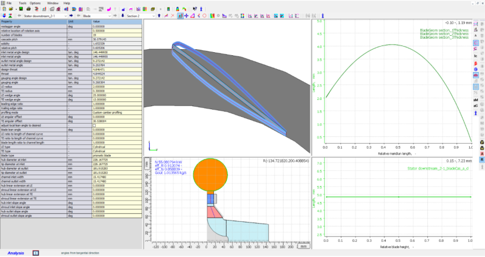The image size is (485, 257).
Task: Open the File menu
Action: 9,3
